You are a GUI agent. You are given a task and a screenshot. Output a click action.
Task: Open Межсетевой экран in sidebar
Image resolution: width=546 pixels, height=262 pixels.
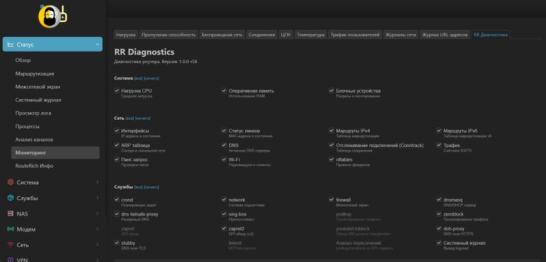37,87
